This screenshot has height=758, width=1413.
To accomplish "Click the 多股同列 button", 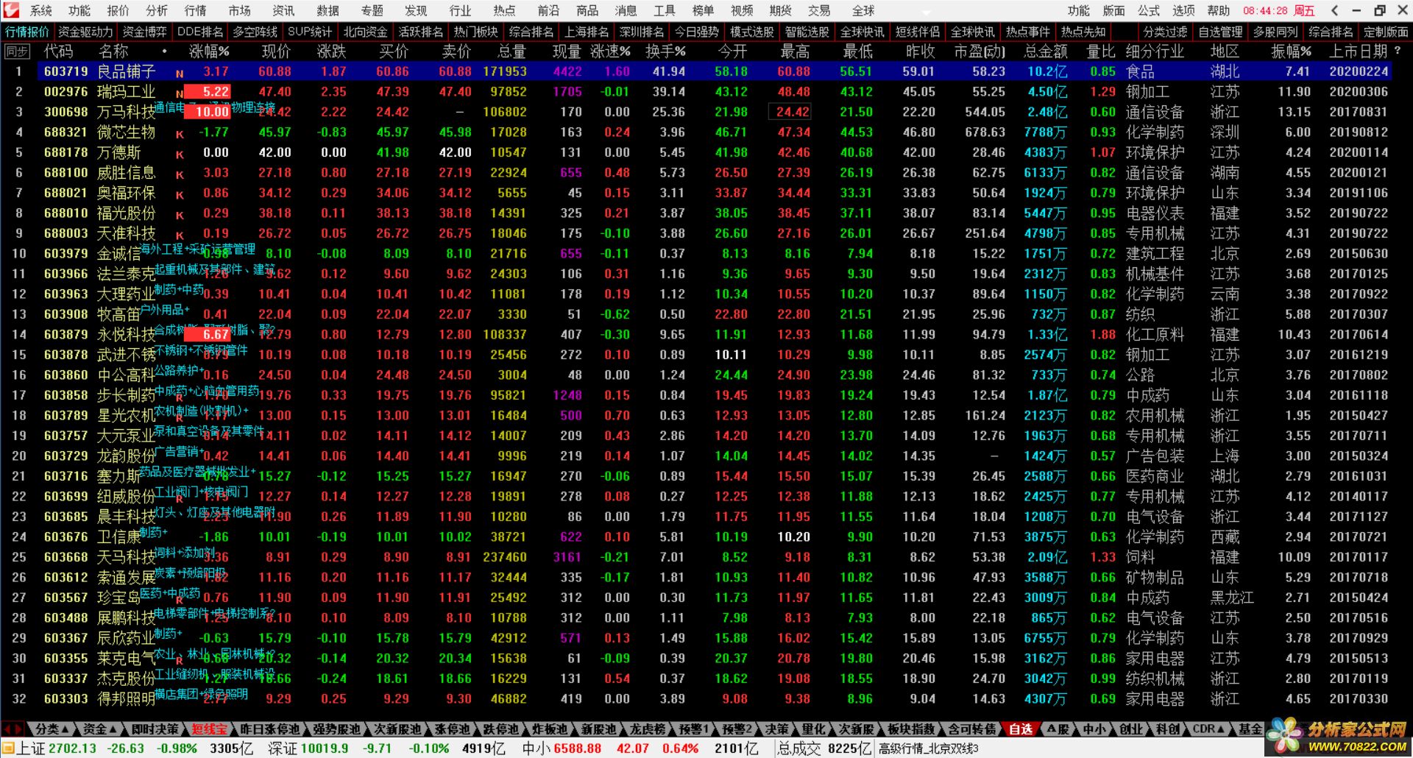I will tap(1275, 32).
